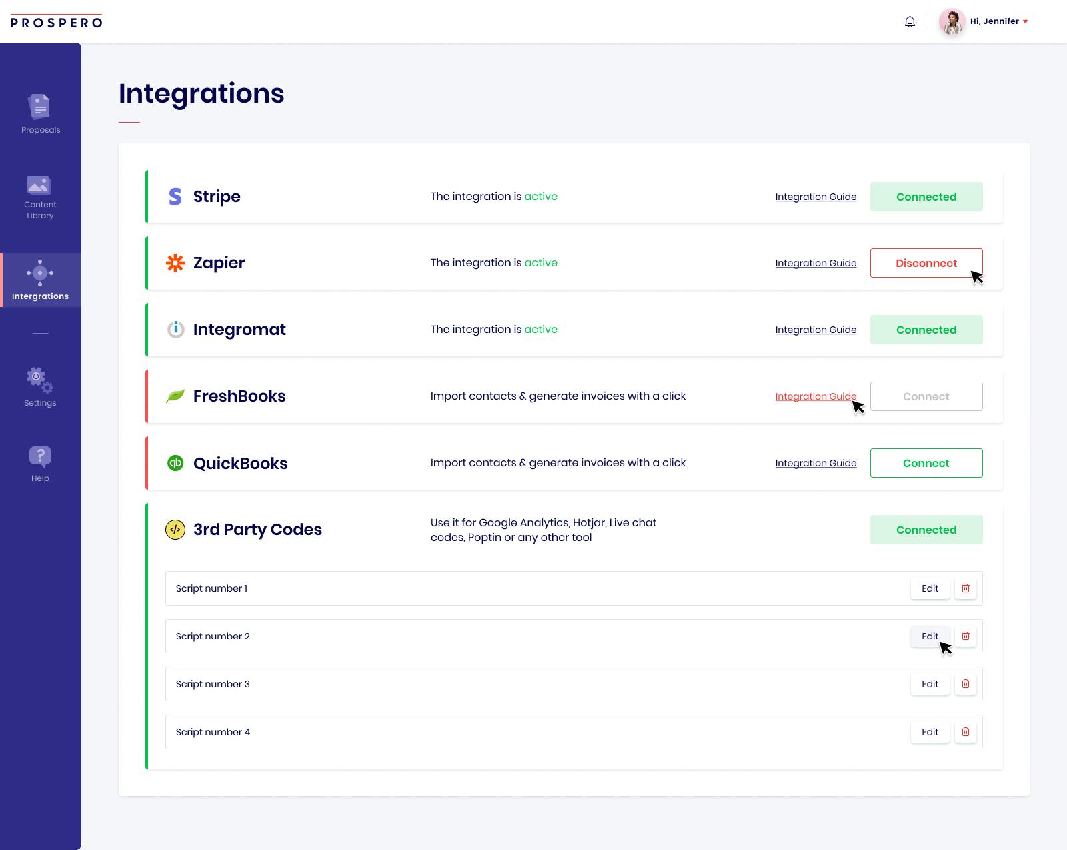Open the notifications bell icon

coord(910,22)
